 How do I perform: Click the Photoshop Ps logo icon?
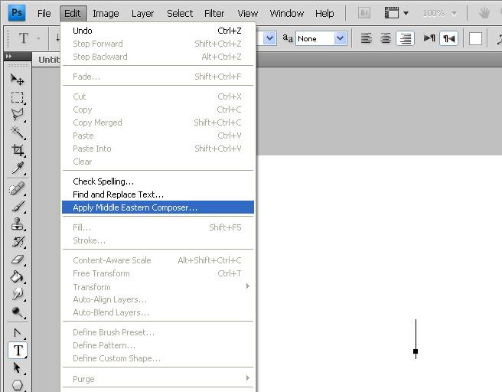click(17, 13)
